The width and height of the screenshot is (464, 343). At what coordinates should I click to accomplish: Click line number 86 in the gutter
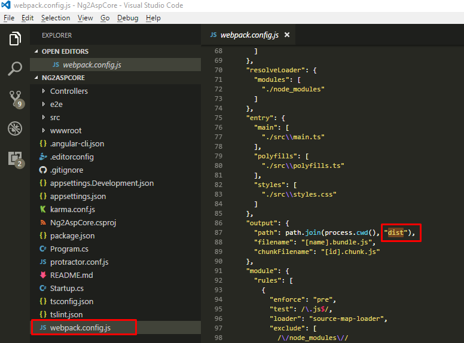click(x=218, y=223)
